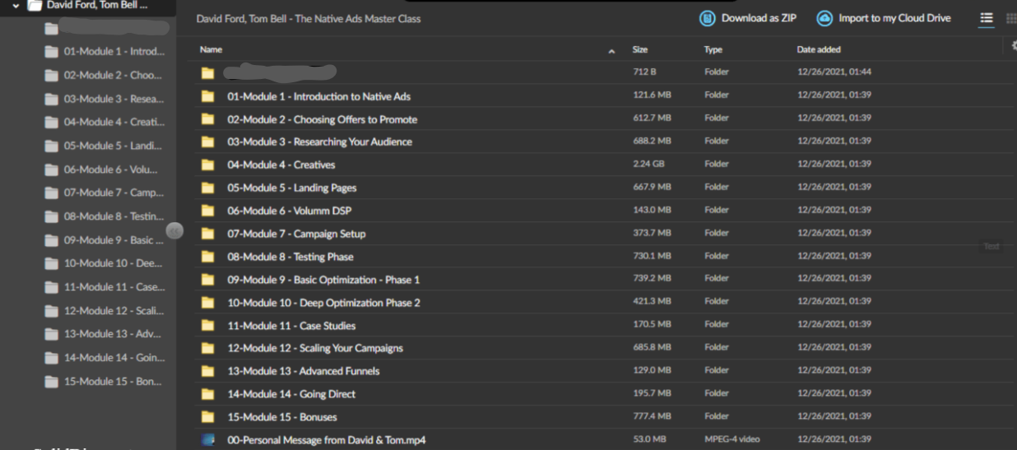The width and height of the screenshot is (1017, 450).
Task: Open sidebar folder 10-Module 10 - Dee...
Action: click(x=104, y=264)
